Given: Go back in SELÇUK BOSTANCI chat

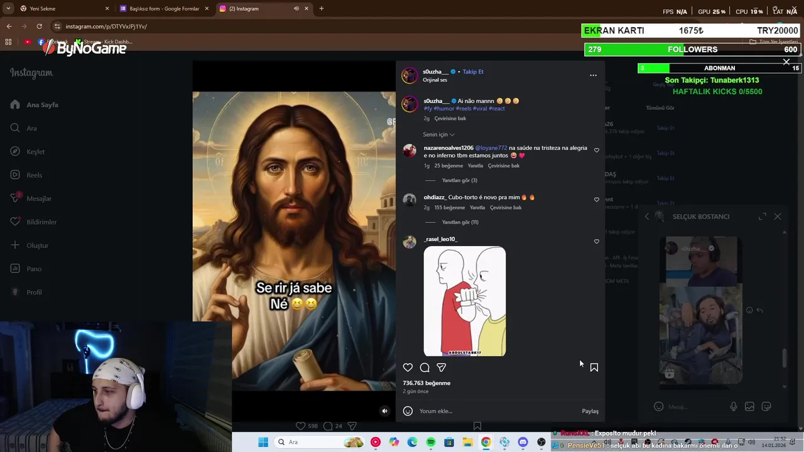Looking at the screenshot, I should pos(647,217).
